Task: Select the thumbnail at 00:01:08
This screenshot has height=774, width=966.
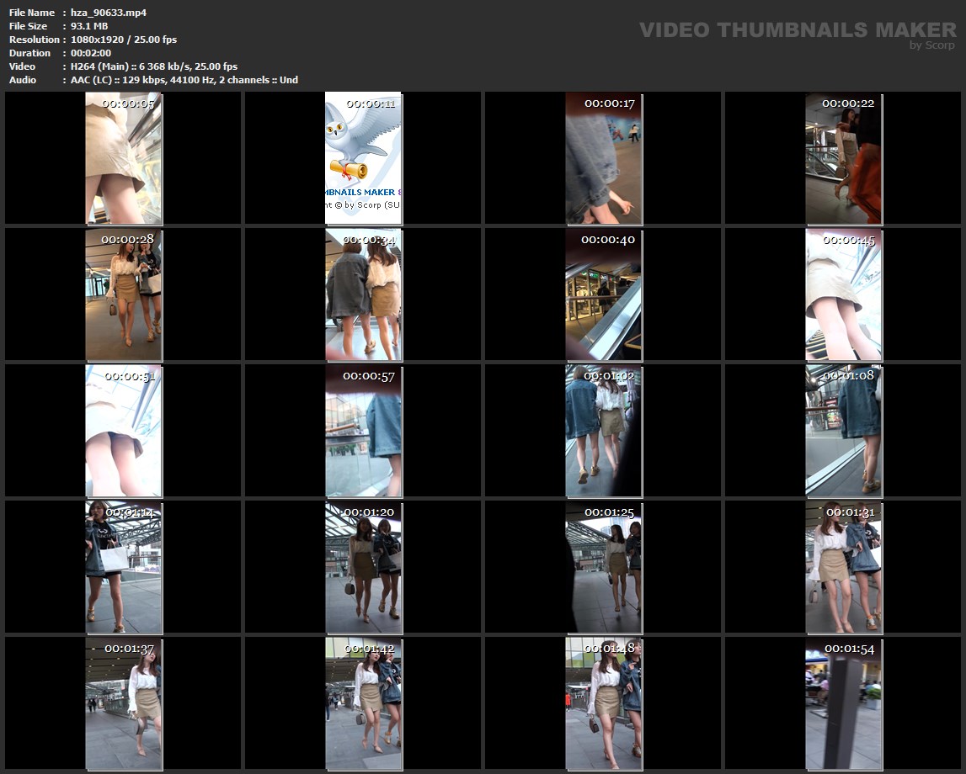Action: click(843, 431)
